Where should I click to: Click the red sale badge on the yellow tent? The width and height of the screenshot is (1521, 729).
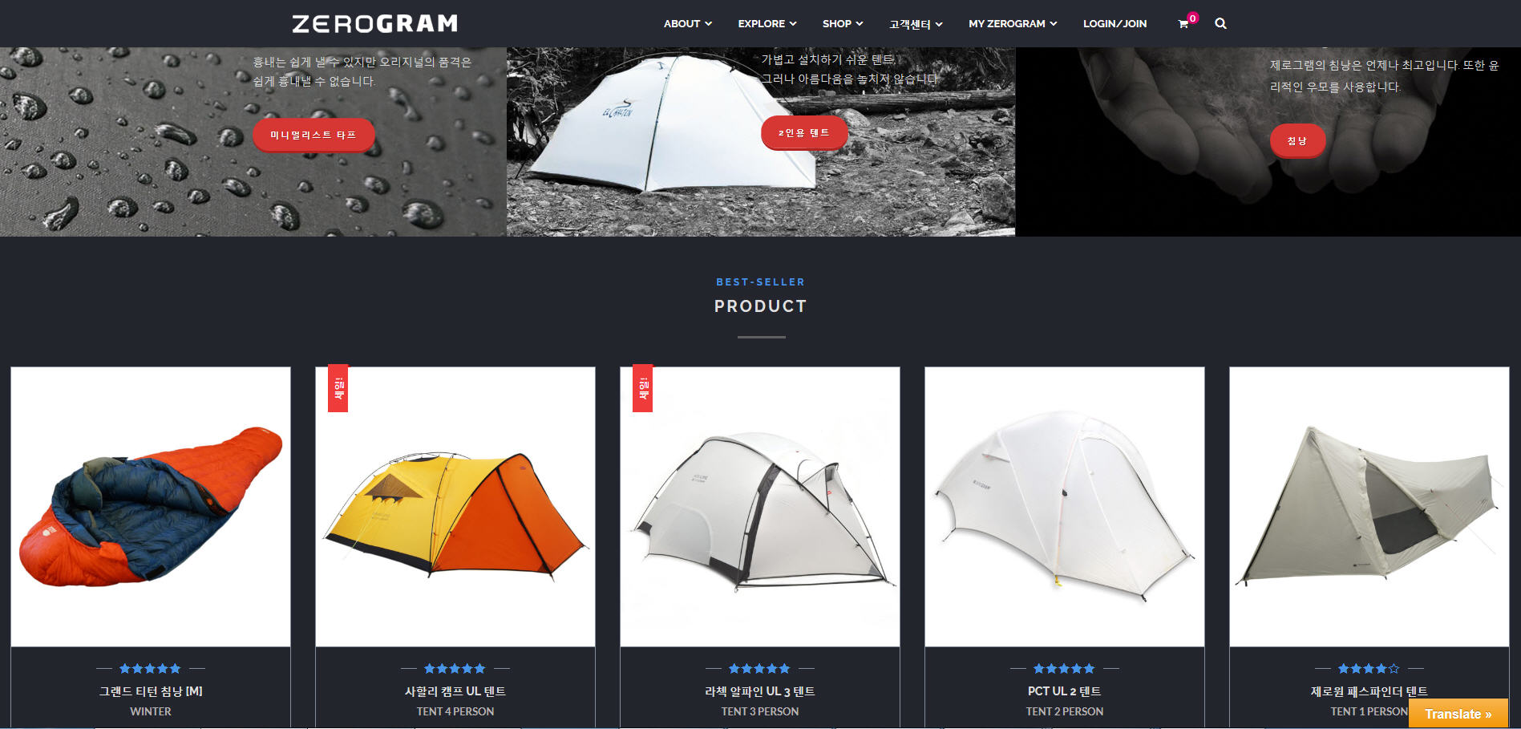(x=338, y=388)
